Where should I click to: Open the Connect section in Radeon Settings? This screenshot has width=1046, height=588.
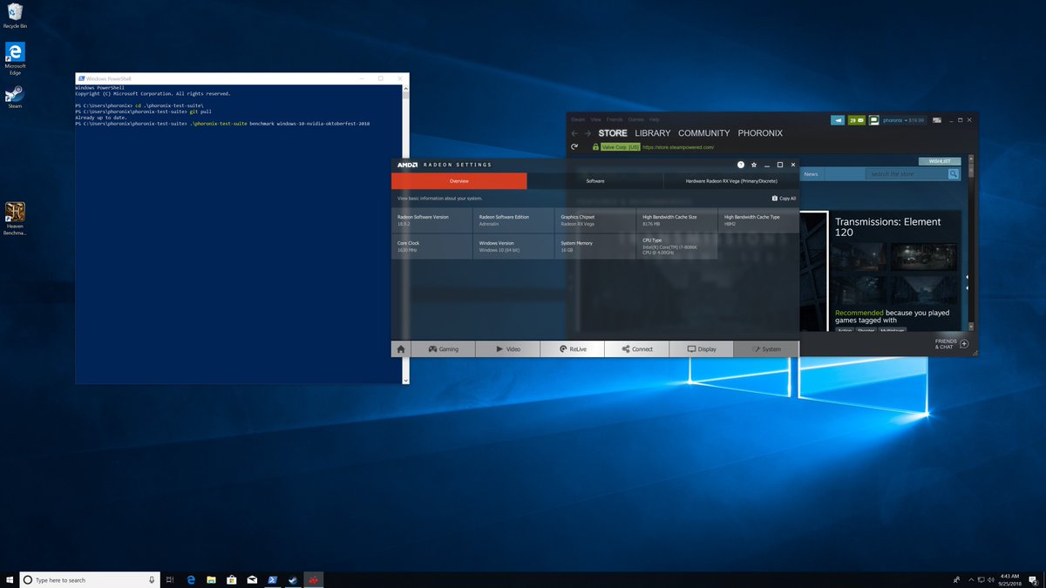[x=636, y=348]
